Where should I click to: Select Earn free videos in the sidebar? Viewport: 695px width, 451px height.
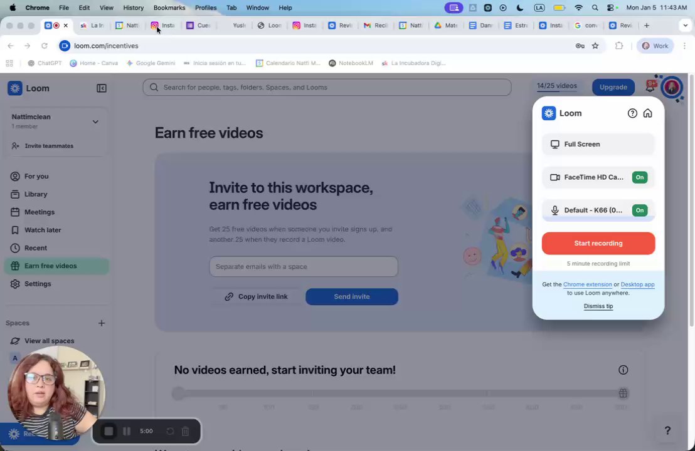56,266
